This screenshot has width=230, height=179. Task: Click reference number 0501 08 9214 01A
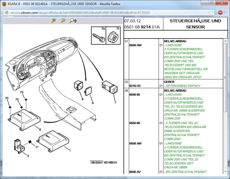[x=142, y=27]
